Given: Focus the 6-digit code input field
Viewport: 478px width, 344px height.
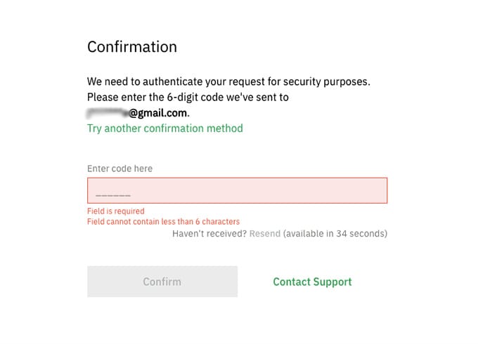Looking at the screenshot, I should (x=237, y=191).
